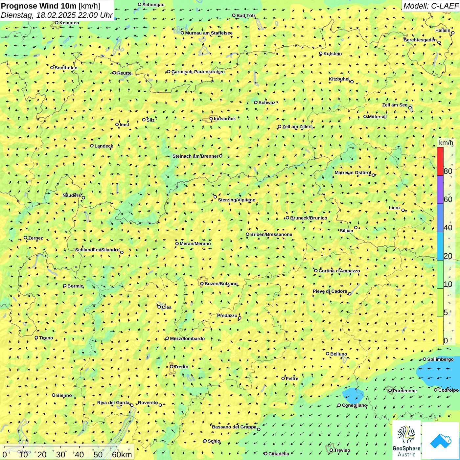Select the Bozen/Bolzano city label

point(221,284)
